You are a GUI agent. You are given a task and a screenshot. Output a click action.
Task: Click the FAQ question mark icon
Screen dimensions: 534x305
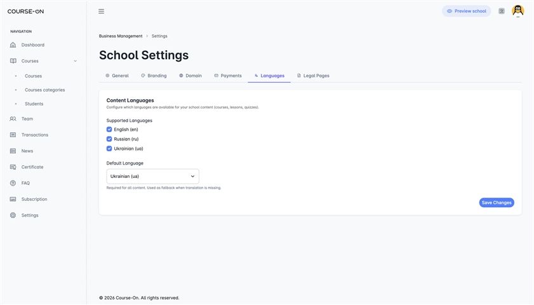[x=13, y=183]
